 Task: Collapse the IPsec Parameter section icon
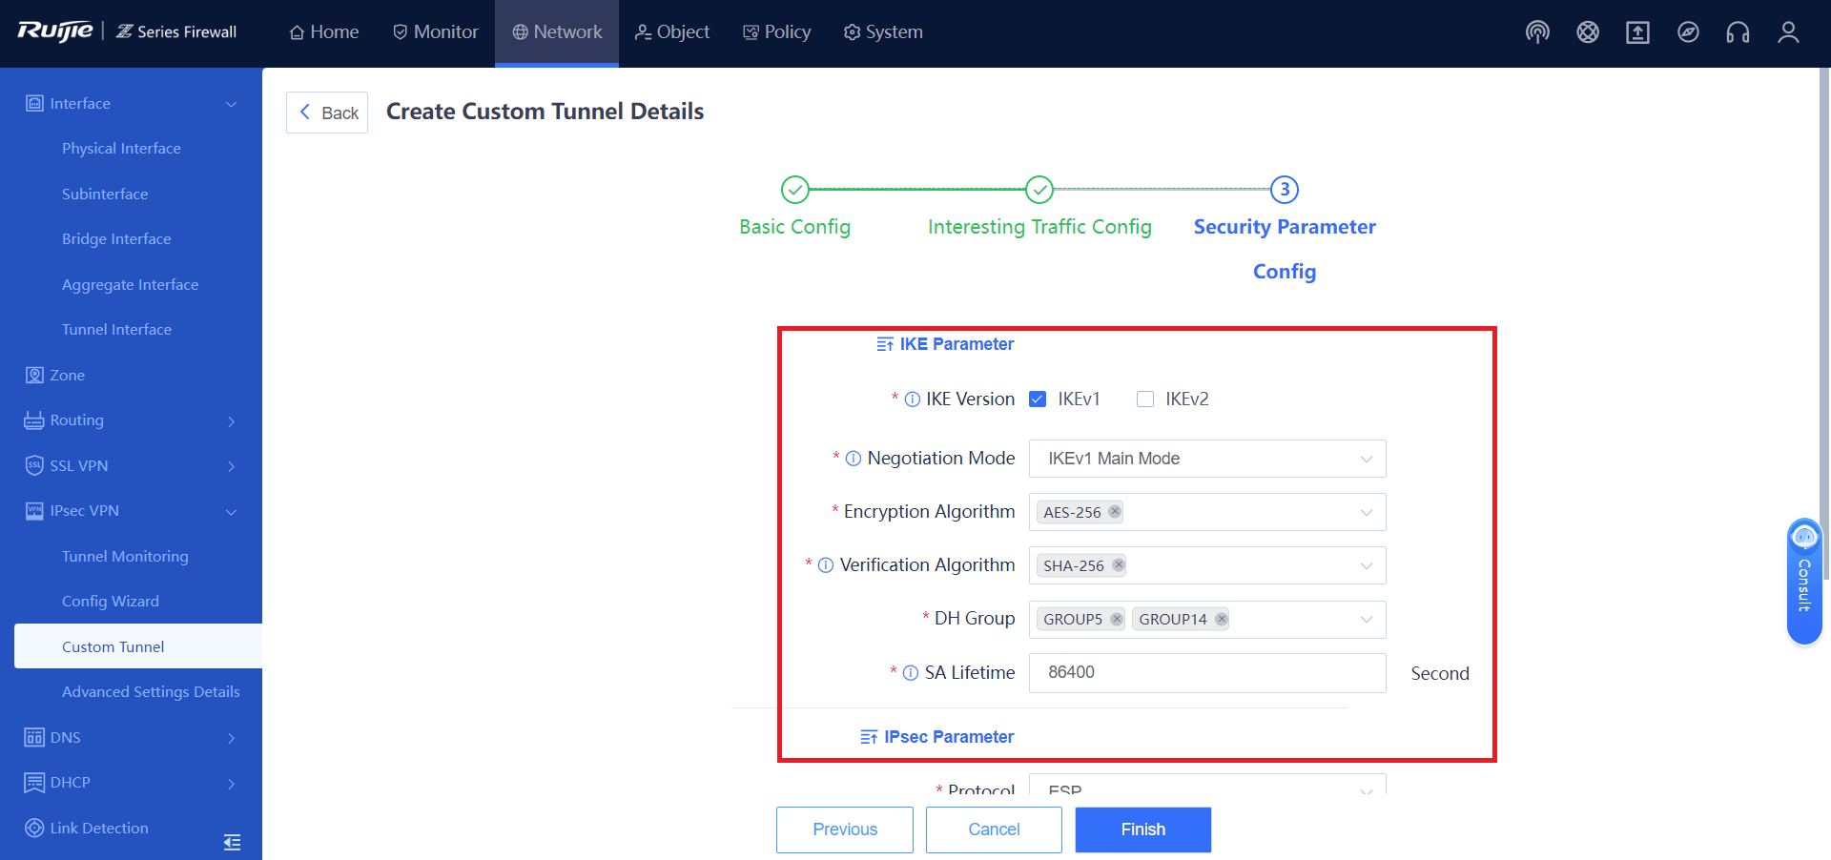[x=869, y=737]
